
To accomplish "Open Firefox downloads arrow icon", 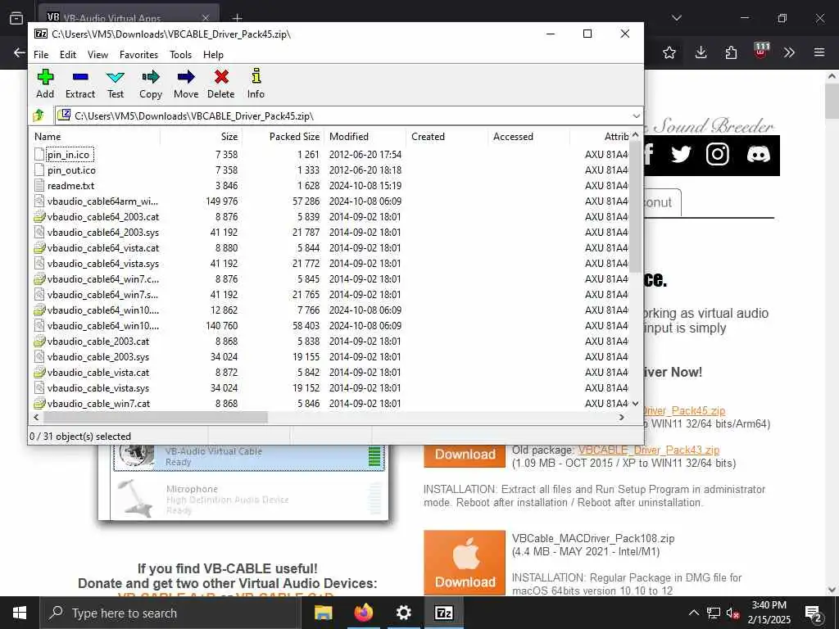I will (701, 52).
